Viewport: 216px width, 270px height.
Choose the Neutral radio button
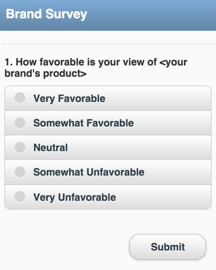pos(20,147)
